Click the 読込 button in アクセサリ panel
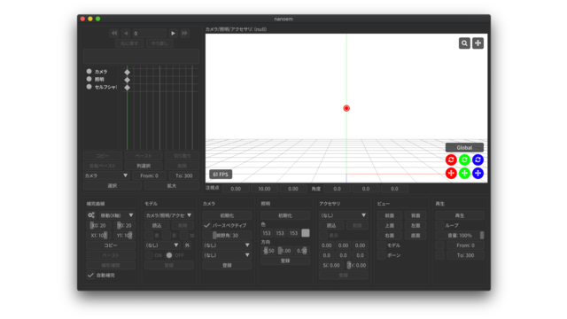This screenshot has height=319, width=567. pos(331,225)
